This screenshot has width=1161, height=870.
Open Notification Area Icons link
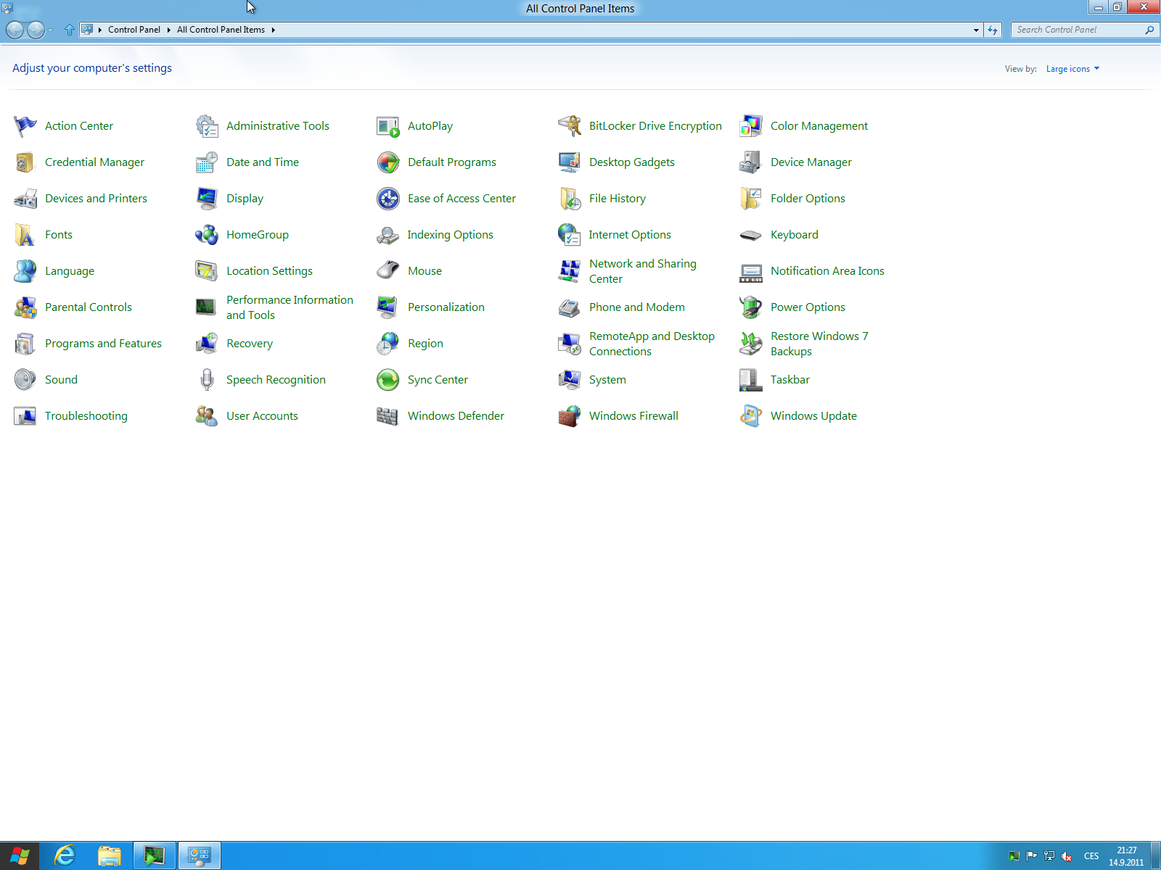[827, 271]
